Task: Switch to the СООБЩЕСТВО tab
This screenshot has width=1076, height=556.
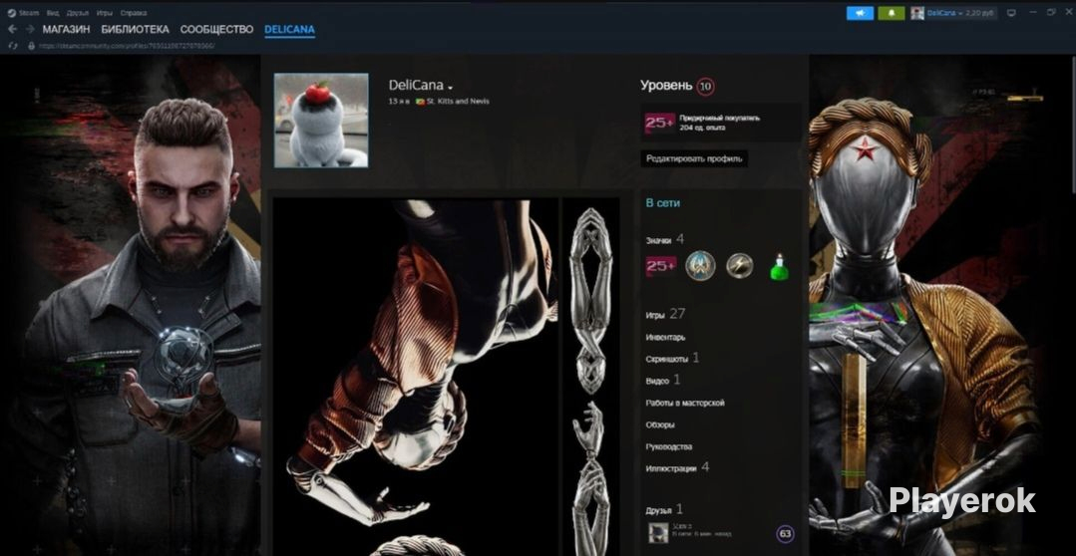Action: 216,30
